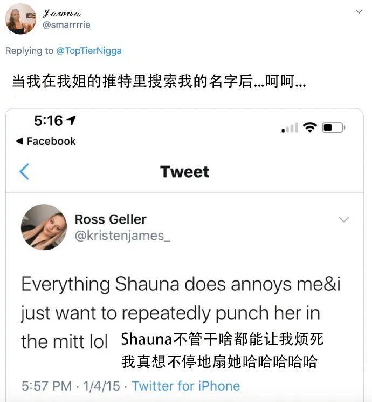
Task: Open Jawna's profile avatar photo
Action: [20, 19]
